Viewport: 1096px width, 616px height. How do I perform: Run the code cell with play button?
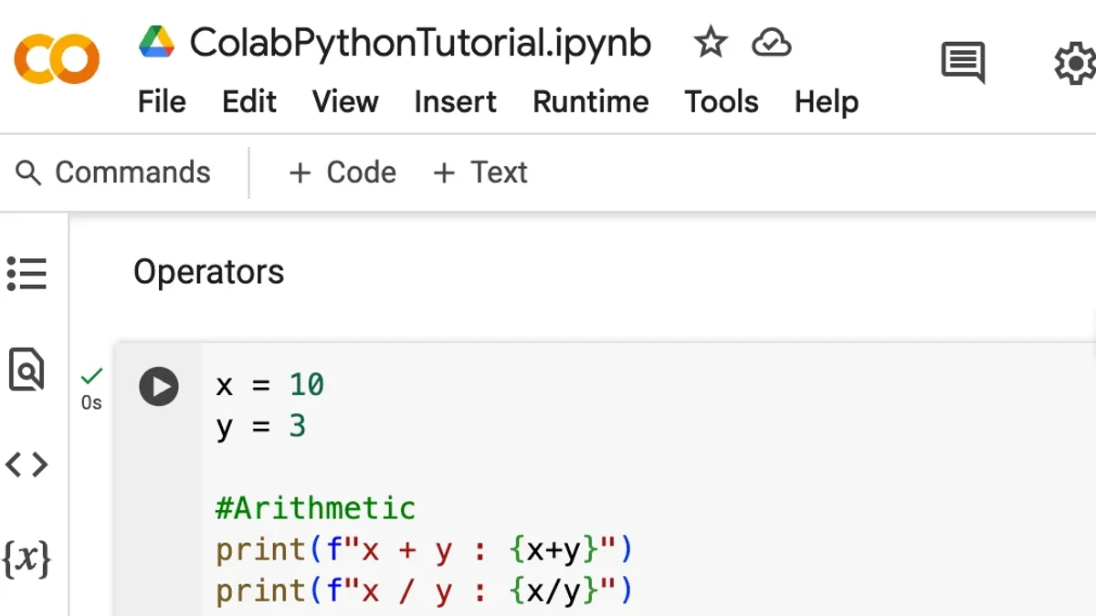(x=159, y=386)
